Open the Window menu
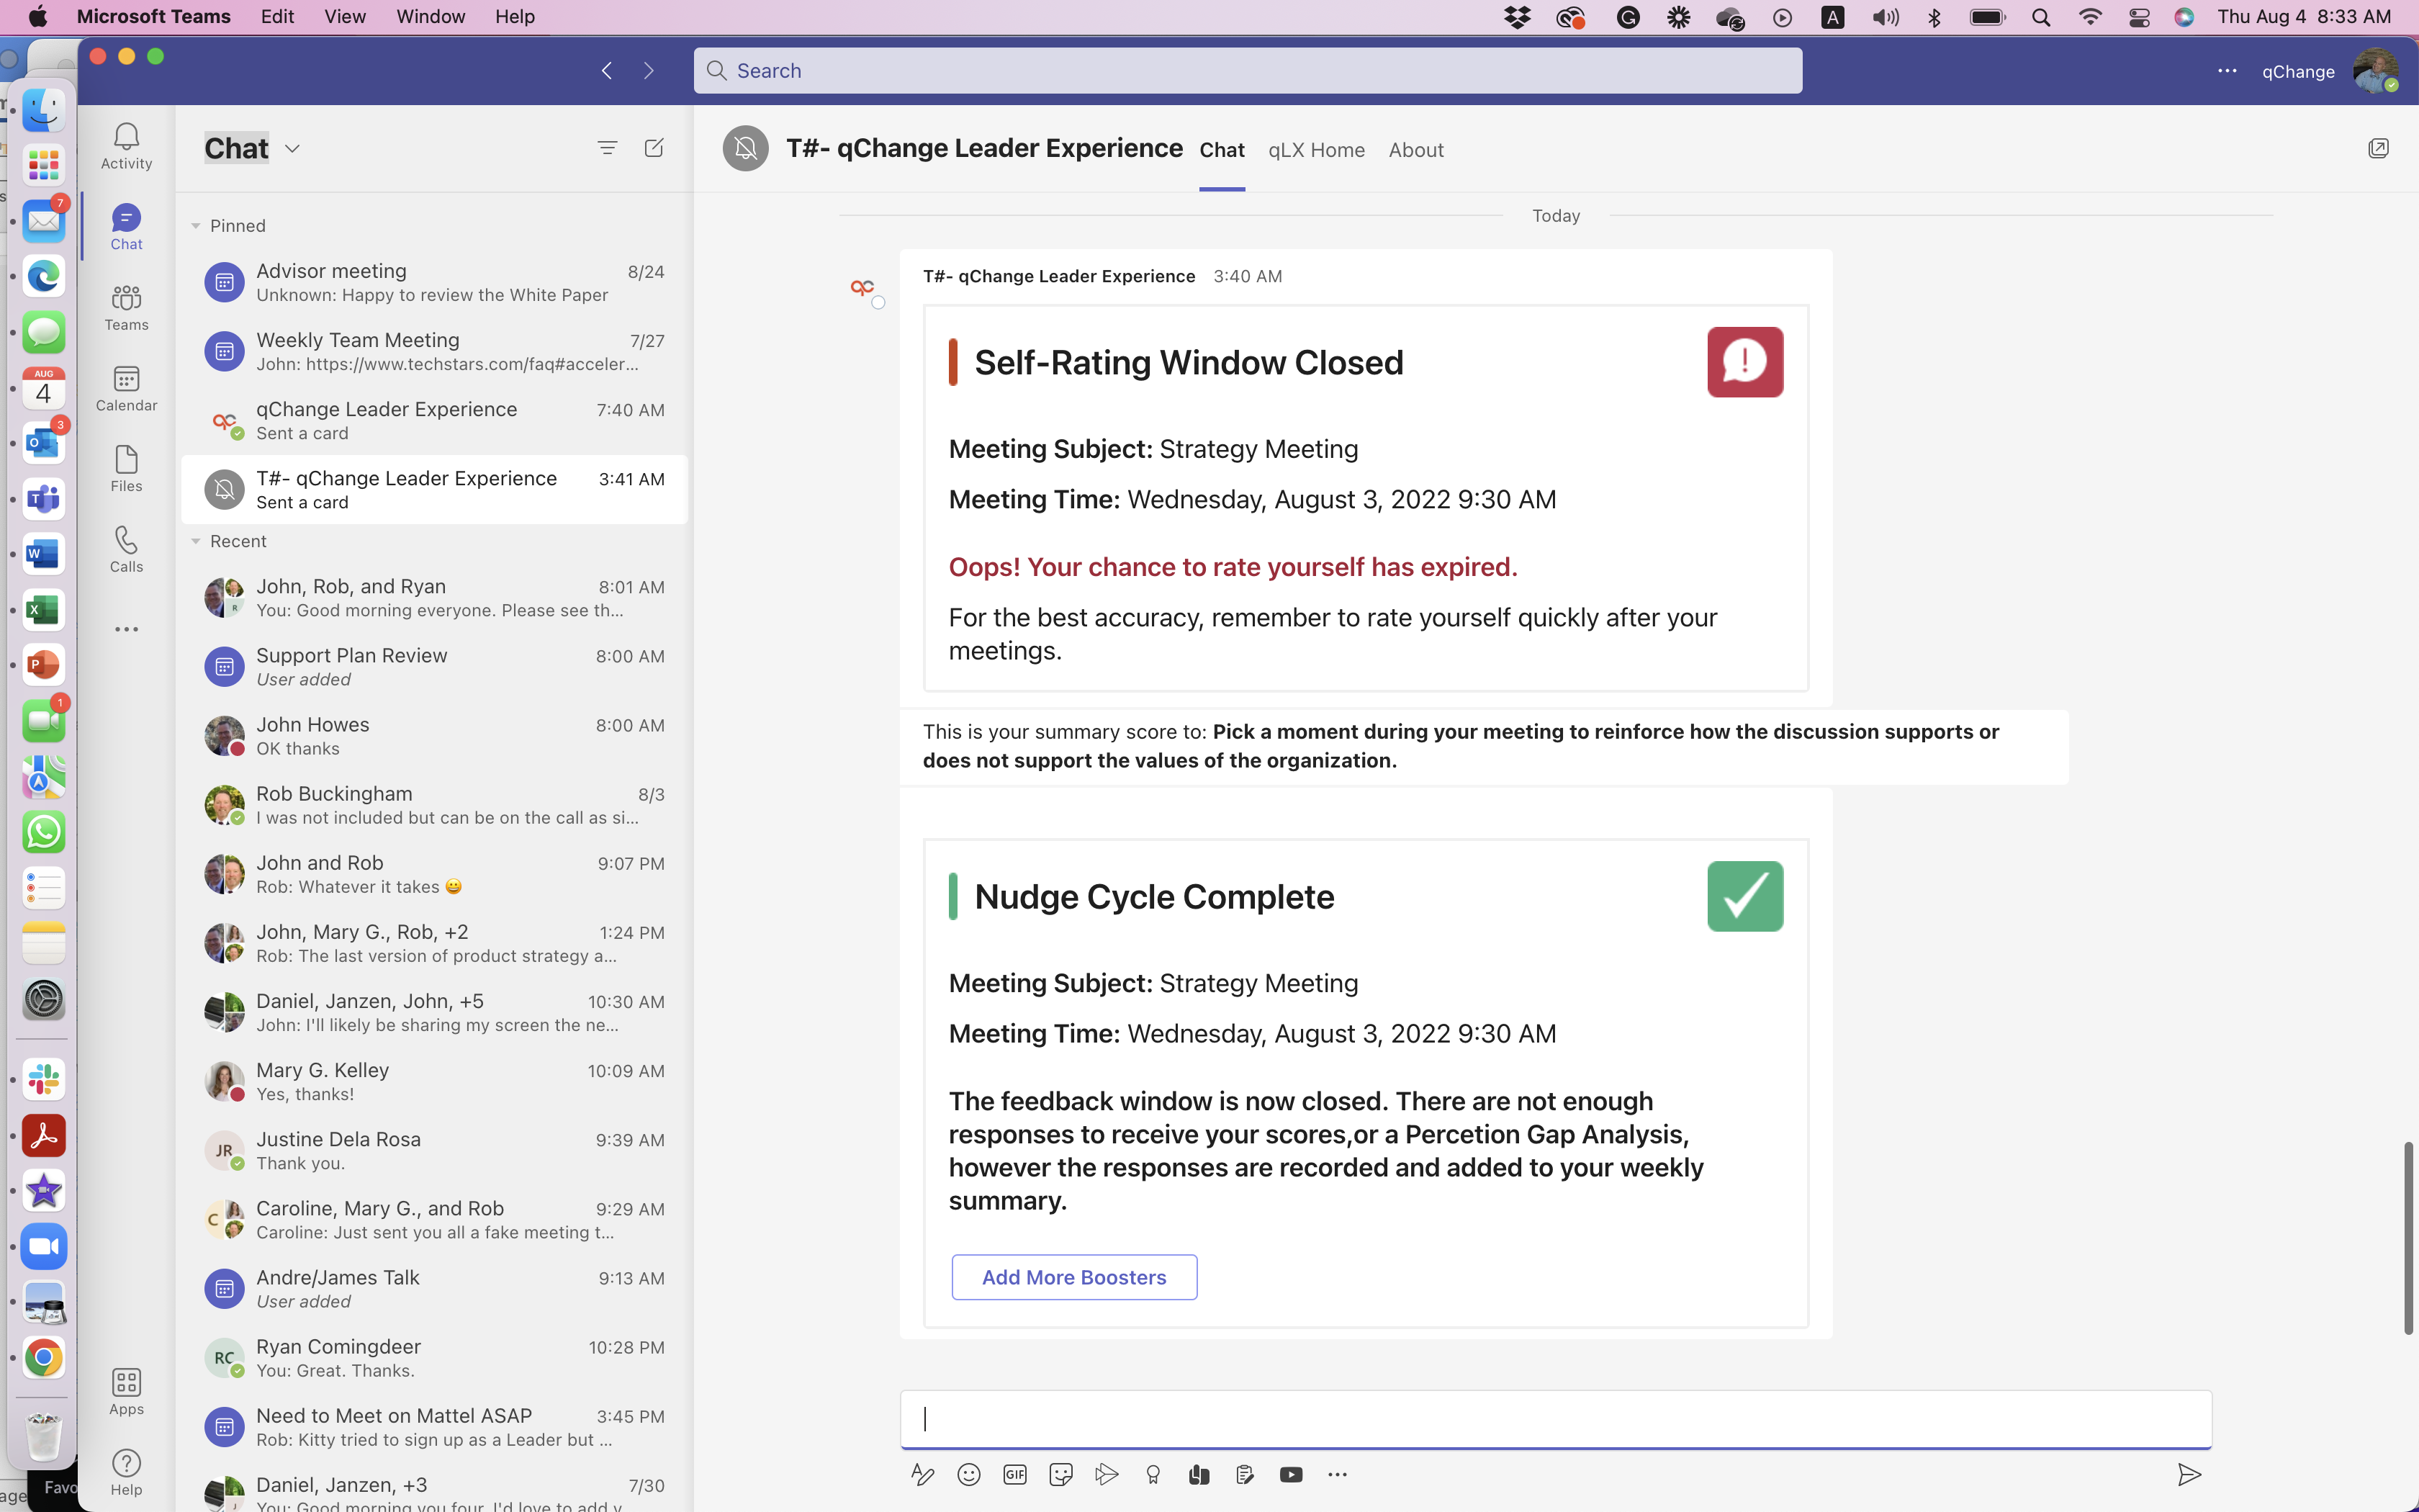The image size is (2419, 1512). click(430, 17)
